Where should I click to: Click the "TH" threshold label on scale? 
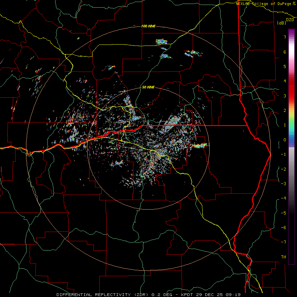[x=283, y=257]
